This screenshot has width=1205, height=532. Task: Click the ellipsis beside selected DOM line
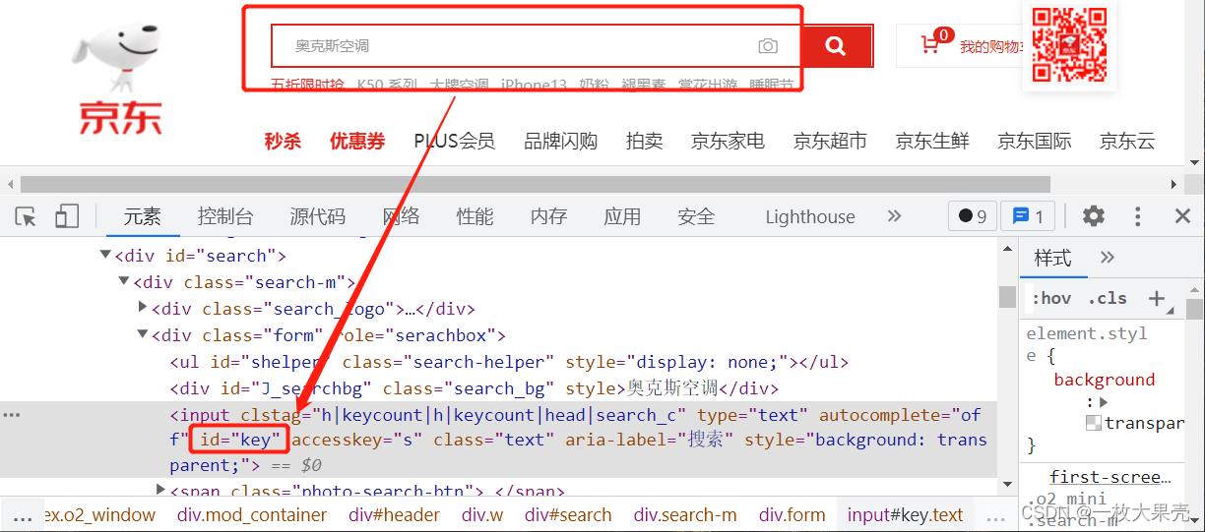click(12, 415)
